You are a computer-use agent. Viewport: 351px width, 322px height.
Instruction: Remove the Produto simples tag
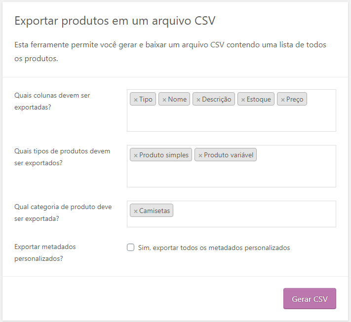point(136,155)
